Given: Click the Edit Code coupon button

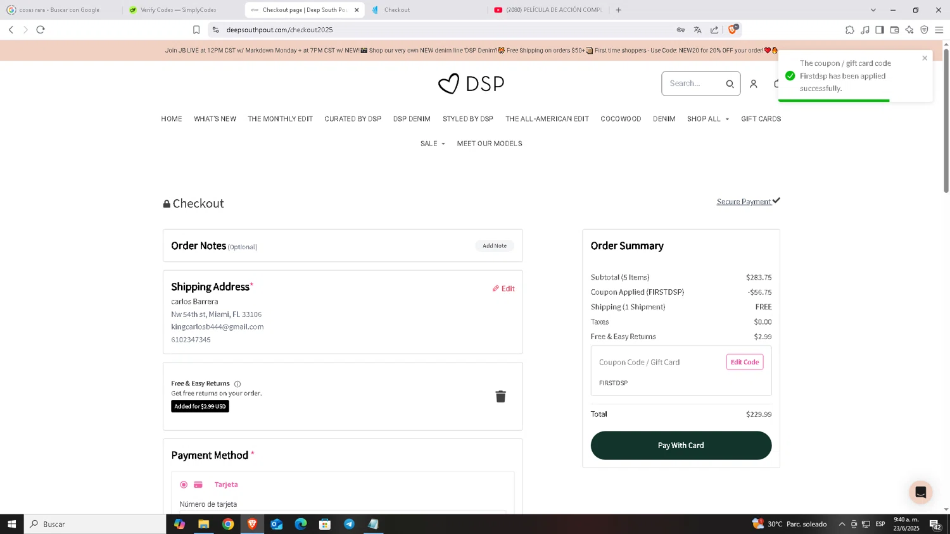Looking at the screenshot, I should pos(745,362).
